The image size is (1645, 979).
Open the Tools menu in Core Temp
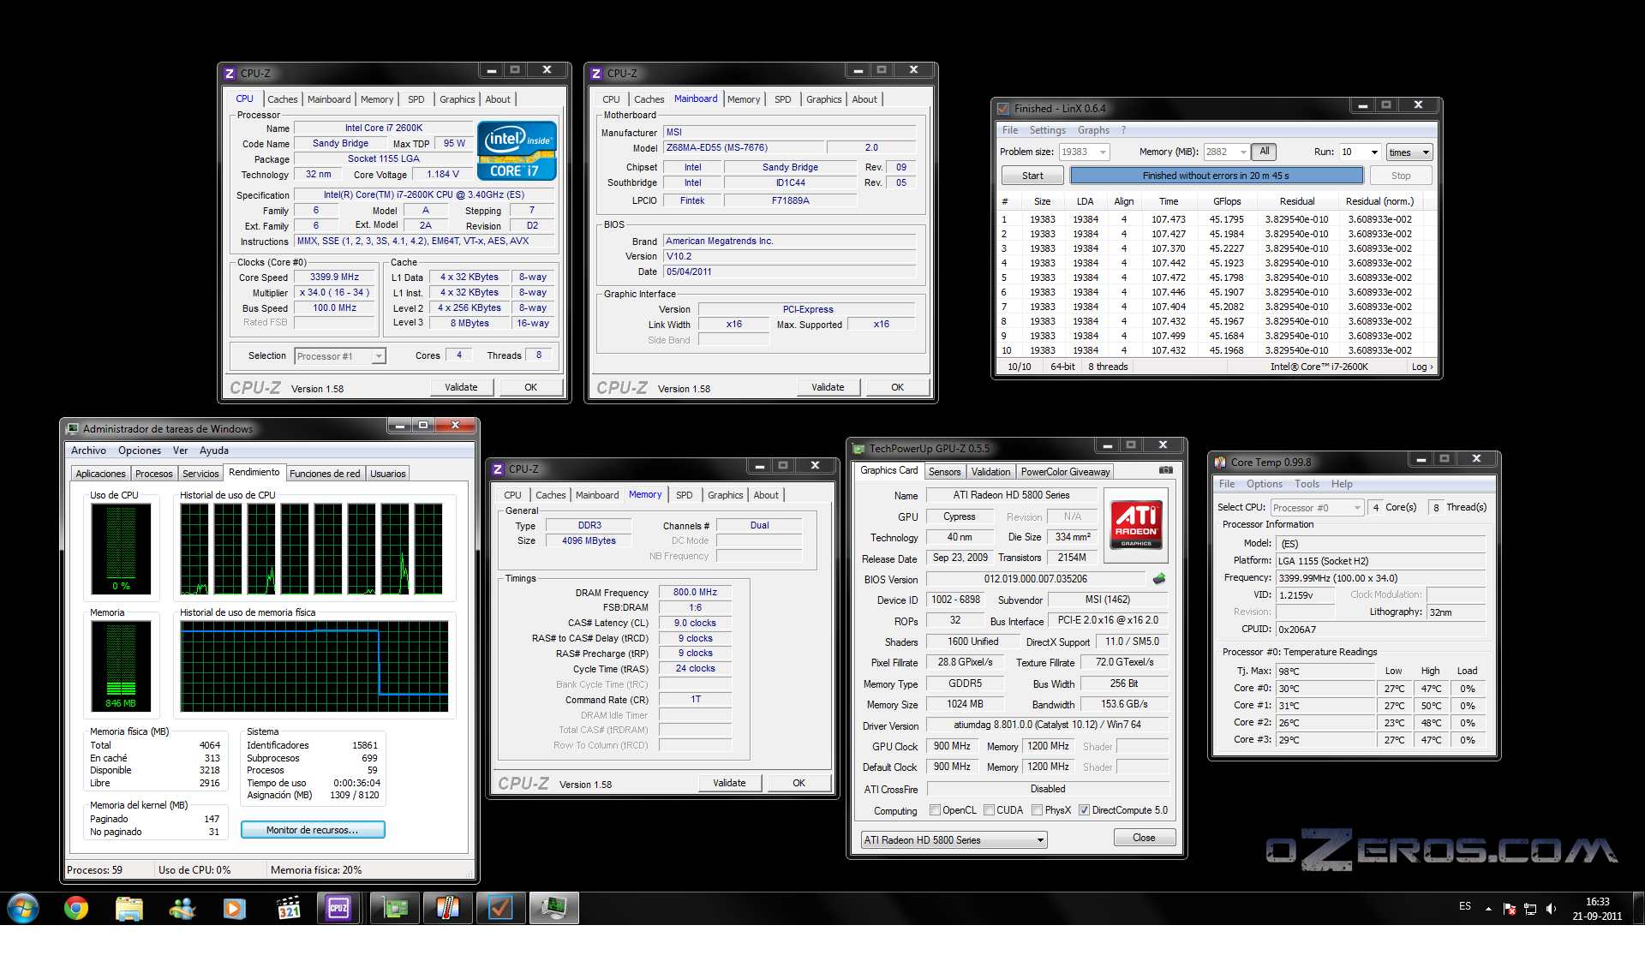point(1307,484)
